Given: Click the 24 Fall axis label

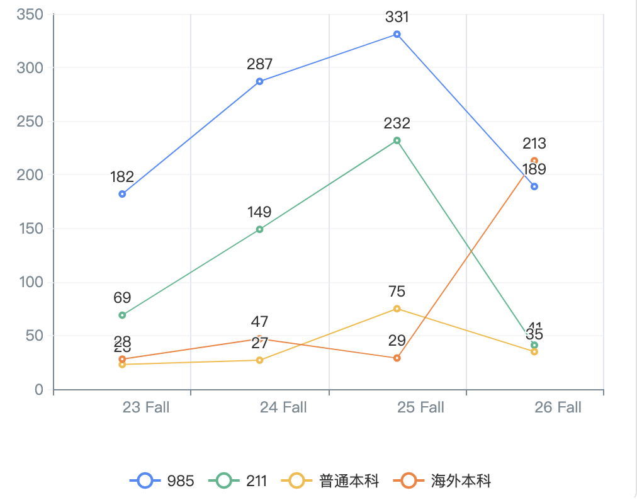Looking at the screenshot, I should click(x=283, y=407).
